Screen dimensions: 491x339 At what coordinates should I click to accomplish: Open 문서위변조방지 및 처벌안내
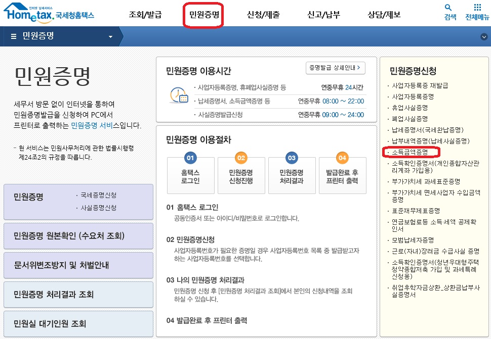click(78, 265)
